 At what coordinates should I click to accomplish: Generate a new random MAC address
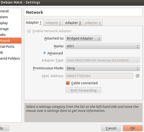click(138, 76)
